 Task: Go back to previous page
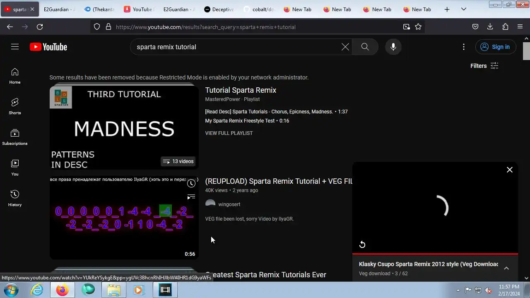[x=10, y=26]
